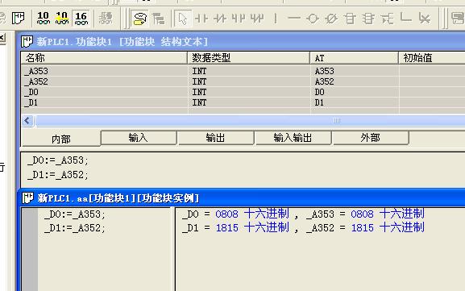Click code line _D1:=_A352; in editor

(58, 175)
